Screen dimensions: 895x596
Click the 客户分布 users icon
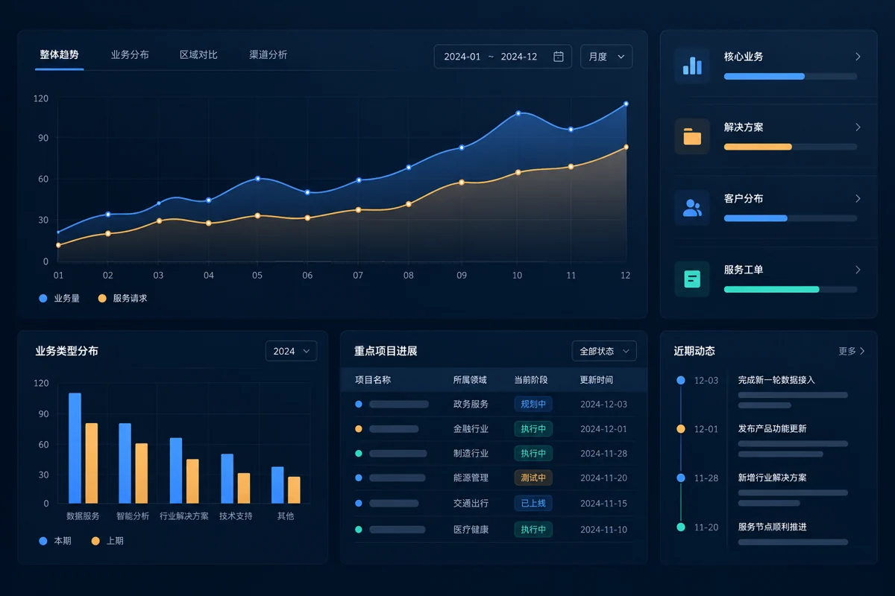coord(692,208)
